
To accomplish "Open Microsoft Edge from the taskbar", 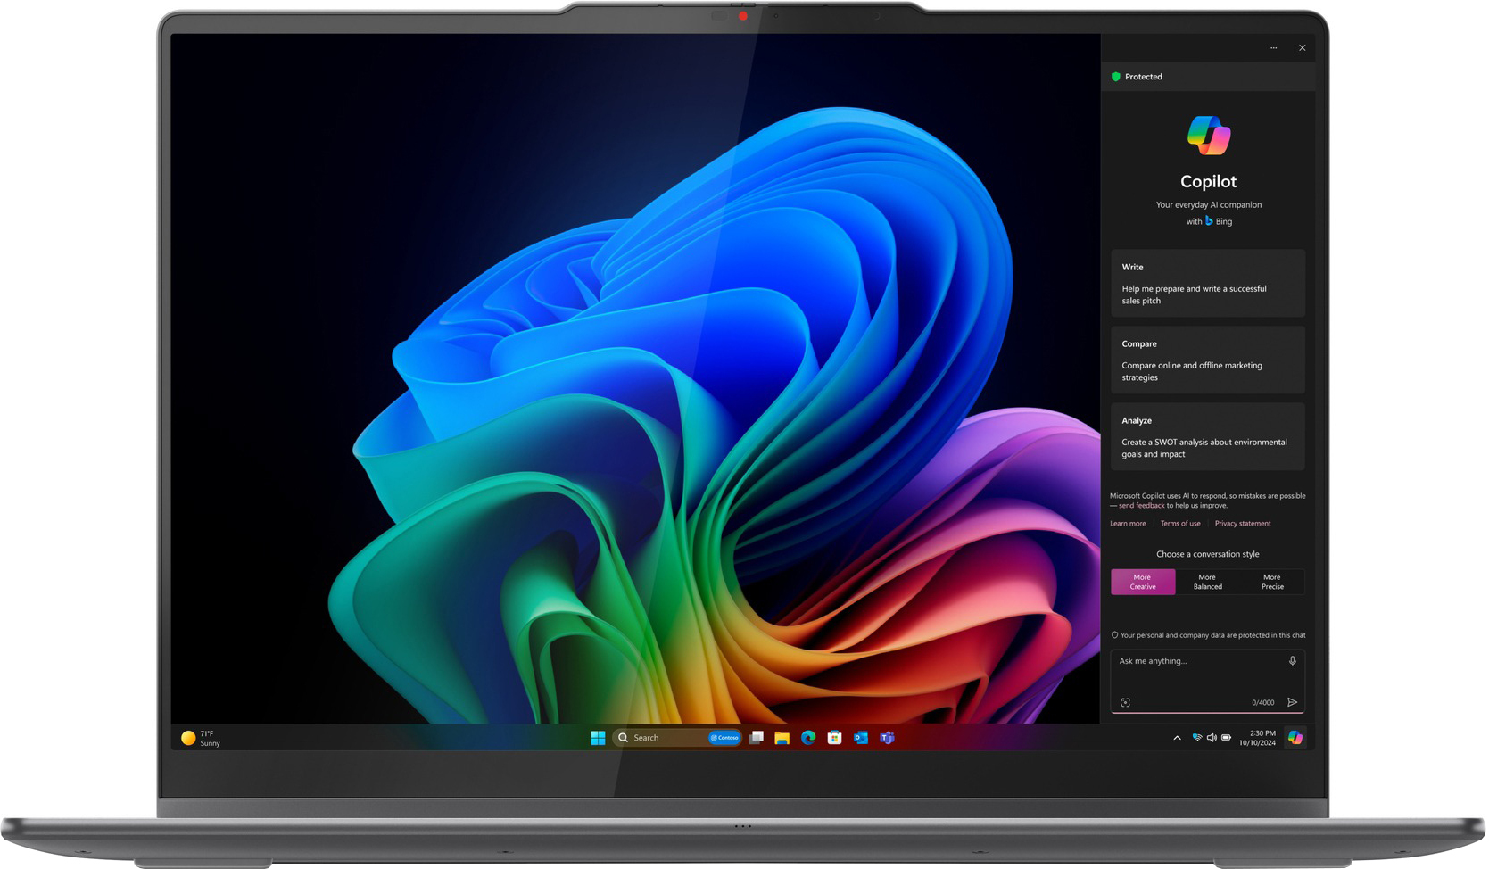I will pos(807,738).
